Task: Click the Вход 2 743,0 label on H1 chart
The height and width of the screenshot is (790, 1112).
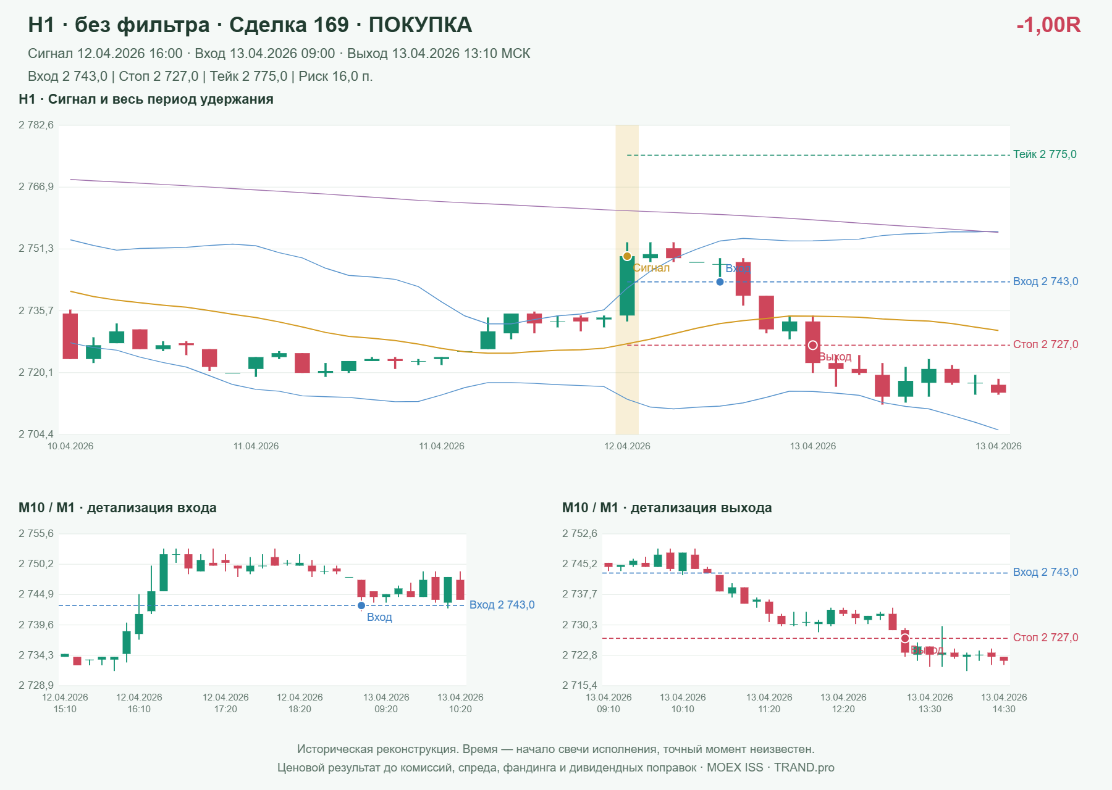Action: point(1045,281)
